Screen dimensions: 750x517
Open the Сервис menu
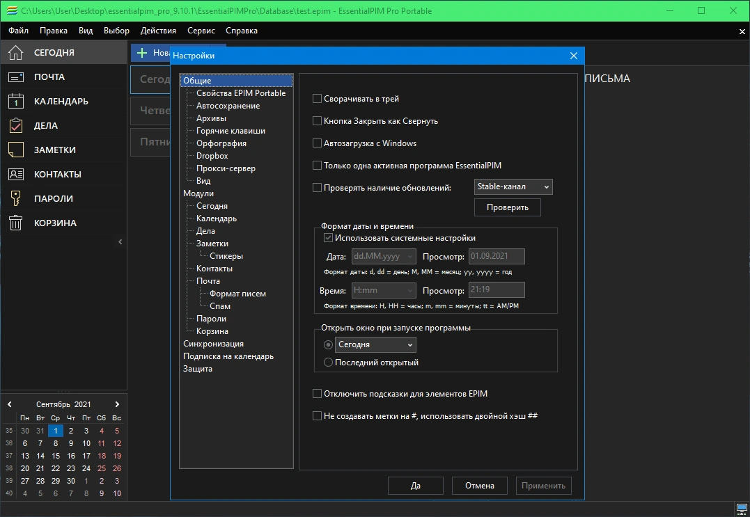(x=201, y=31)
